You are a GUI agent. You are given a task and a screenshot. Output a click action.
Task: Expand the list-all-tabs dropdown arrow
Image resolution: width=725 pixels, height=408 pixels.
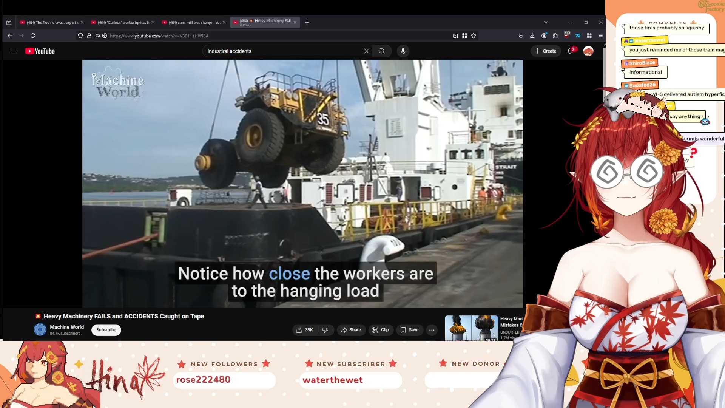coord(546,22)
